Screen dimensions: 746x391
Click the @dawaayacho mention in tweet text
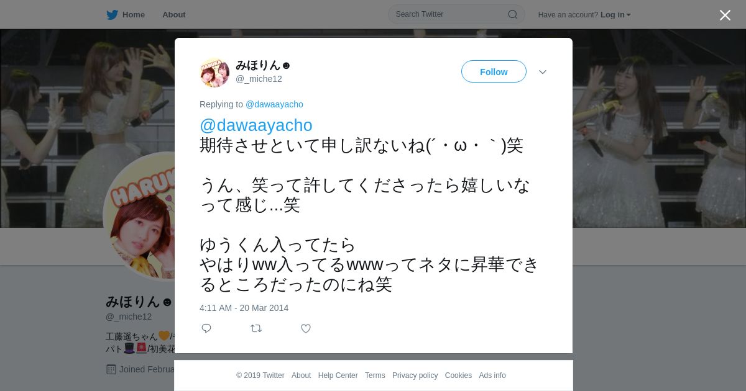(256, 125)
